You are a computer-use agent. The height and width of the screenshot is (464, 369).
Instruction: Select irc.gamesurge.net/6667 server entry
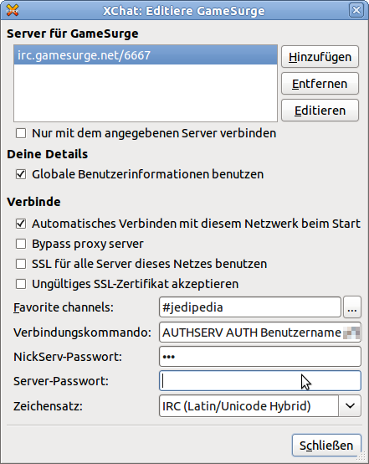pos(146,55)
